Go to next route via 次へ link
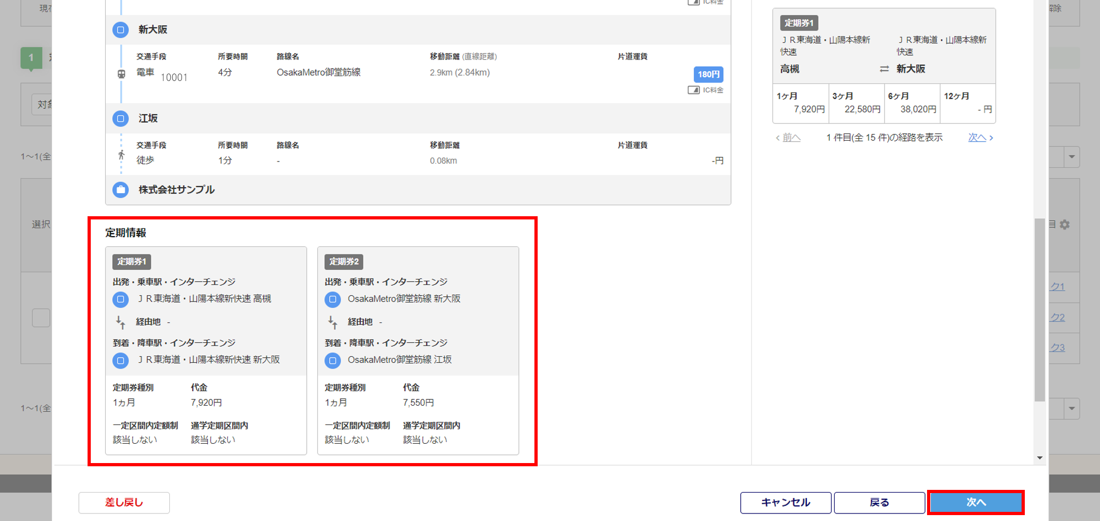 tap(980, 138)
